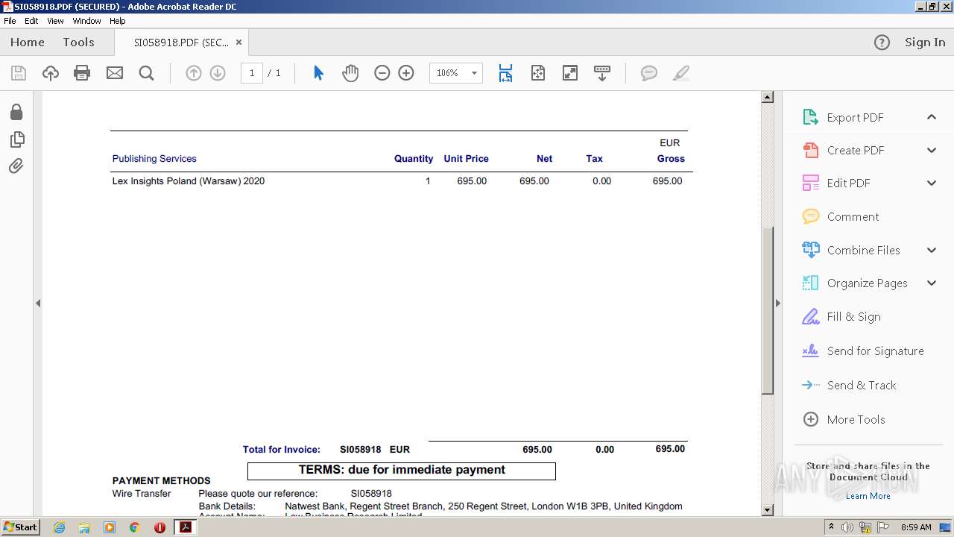This screenshot has height=537, width=954.
Task: Open Chrome from the taskbar
Action: [134, 527]
